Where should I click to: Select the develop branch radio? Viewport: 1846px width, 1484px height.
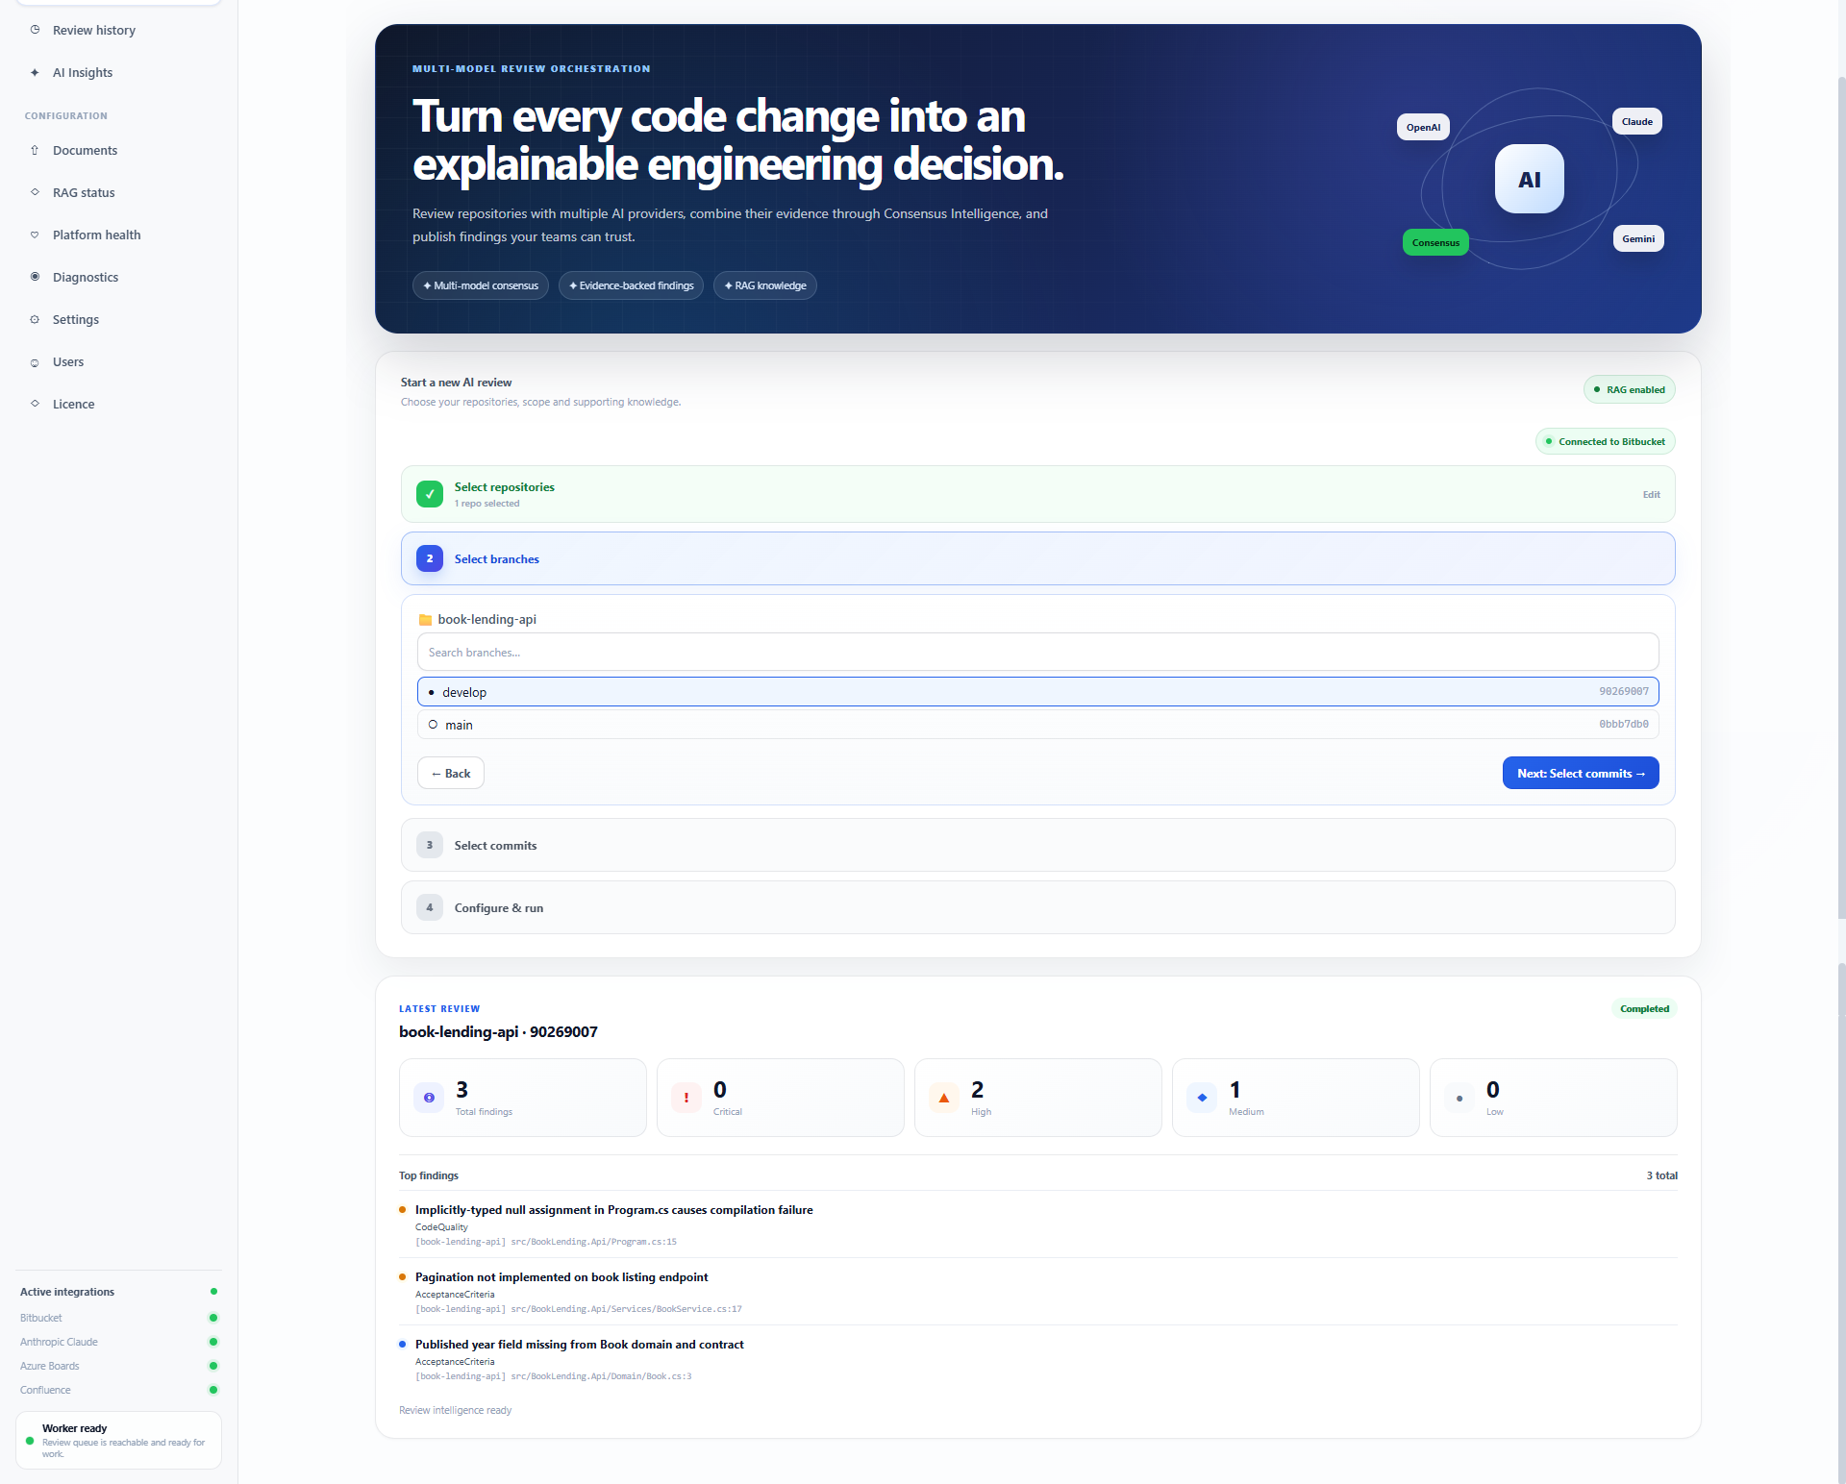pyautogui.click(x=432, y=692)
